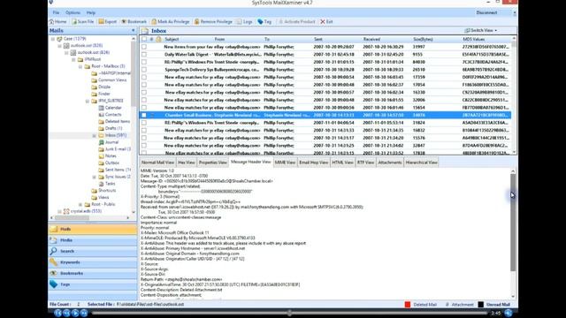The width and height of the screenshot is (566, 318).
Task: Open the Media section in the sidebar
Action: click(x=93, y=240)
